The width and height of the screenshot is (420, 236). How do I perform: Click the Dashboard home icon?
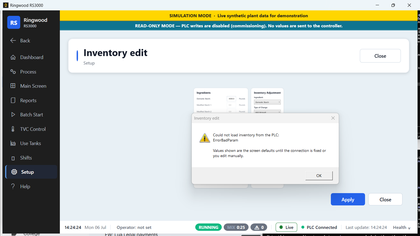(13, 57)
